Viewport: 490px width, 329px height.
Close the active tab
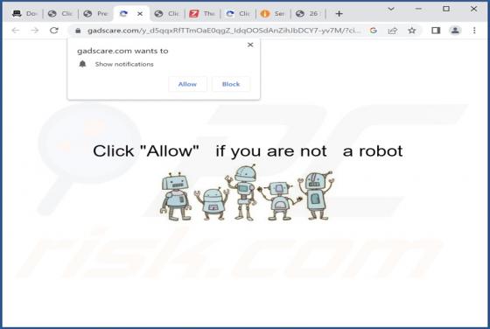(140, 14)
